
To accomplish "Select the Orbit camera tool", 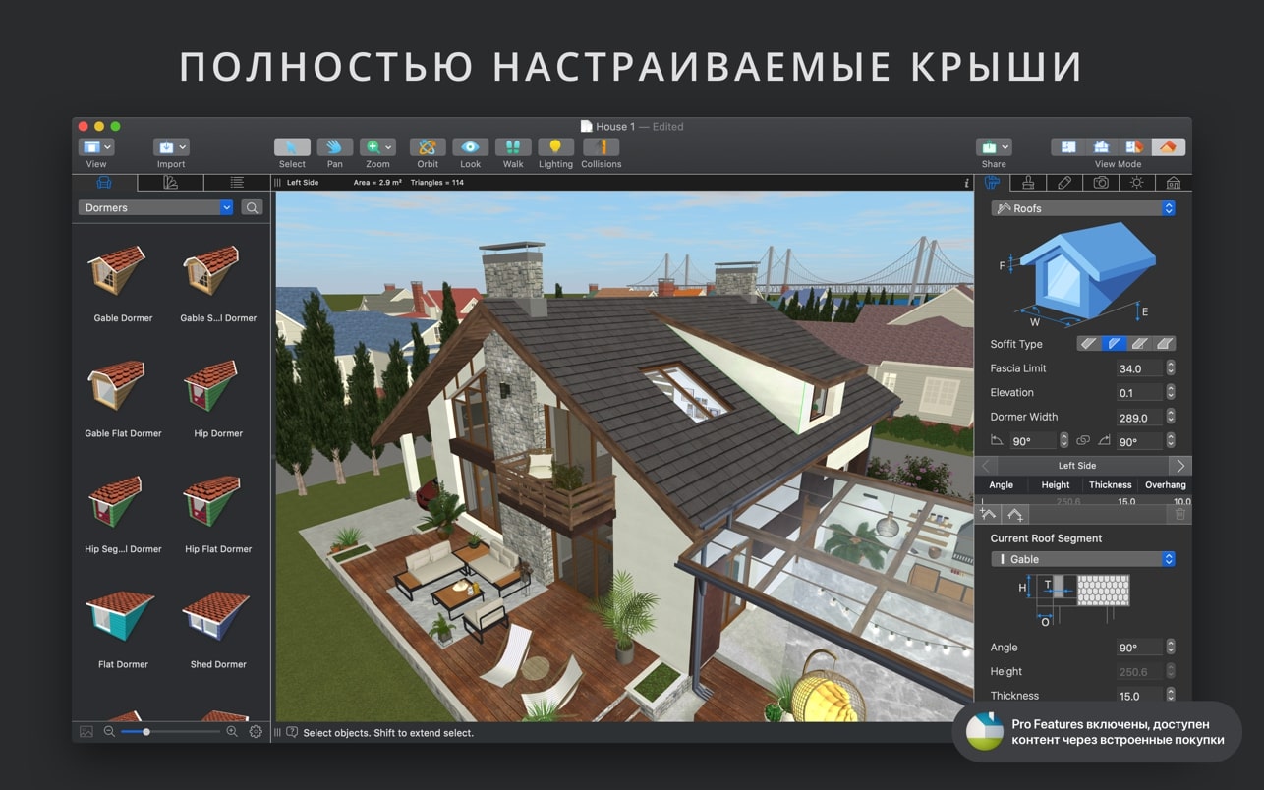I will pyautogui.click(x=428, y=147).
